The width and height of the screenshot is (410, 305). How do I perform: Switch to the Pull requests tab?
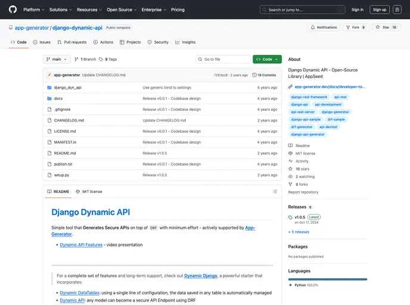(x=72, y=42)
